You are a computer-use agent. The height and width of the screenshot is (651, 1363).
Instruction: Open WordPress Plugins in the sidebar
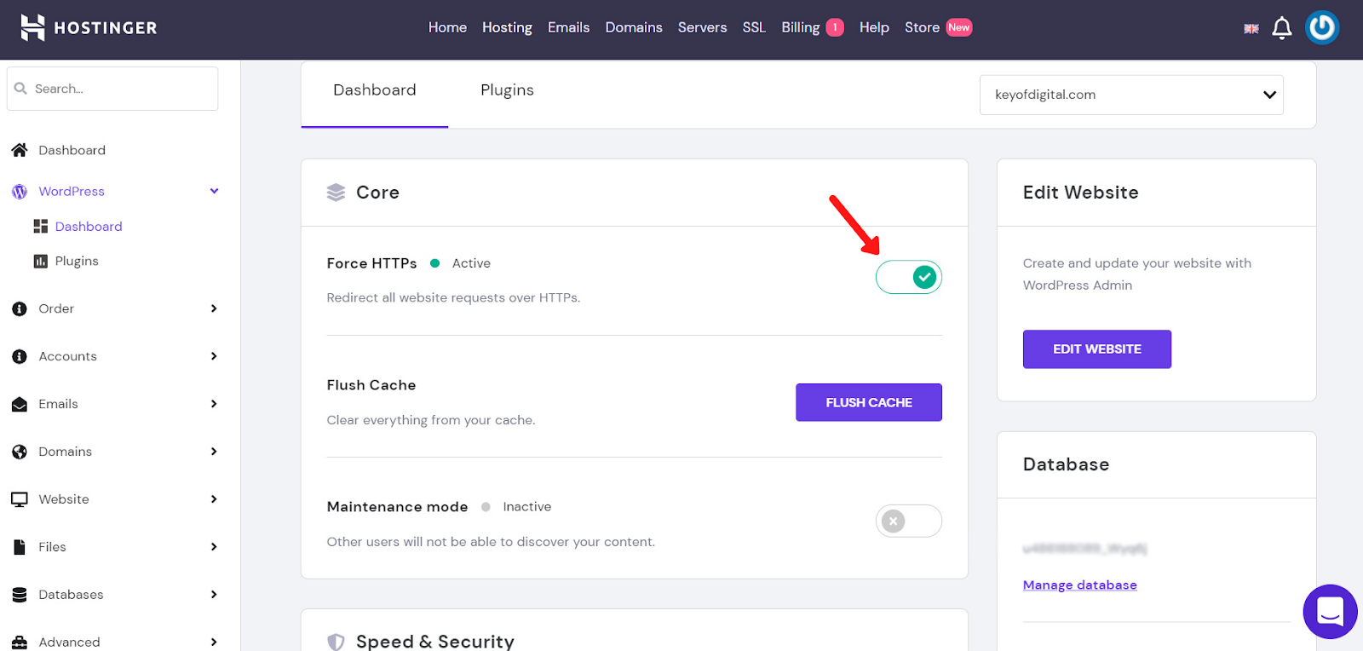point(77,261)
